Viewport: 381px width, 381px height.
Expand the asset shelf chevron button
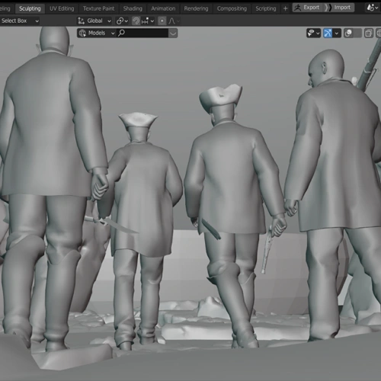pyautogui.click(x=173, y=33)
